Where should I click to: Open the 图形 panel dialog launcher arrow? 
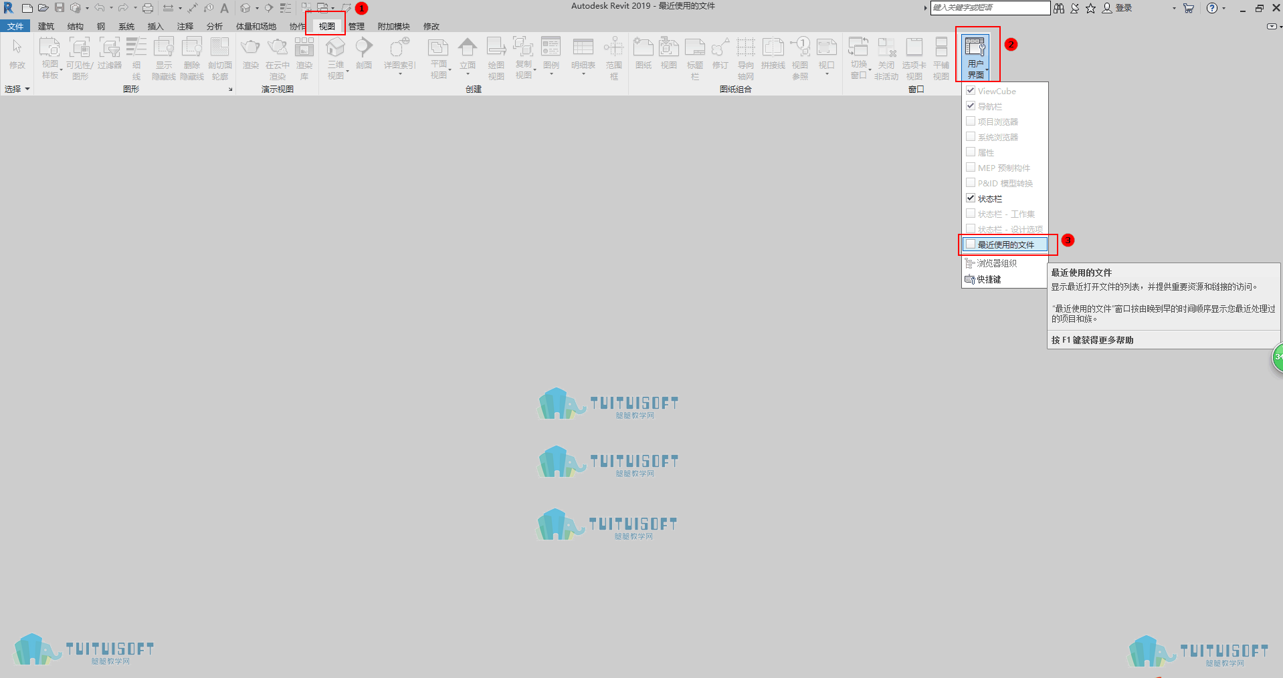click(x=231, y=90)
